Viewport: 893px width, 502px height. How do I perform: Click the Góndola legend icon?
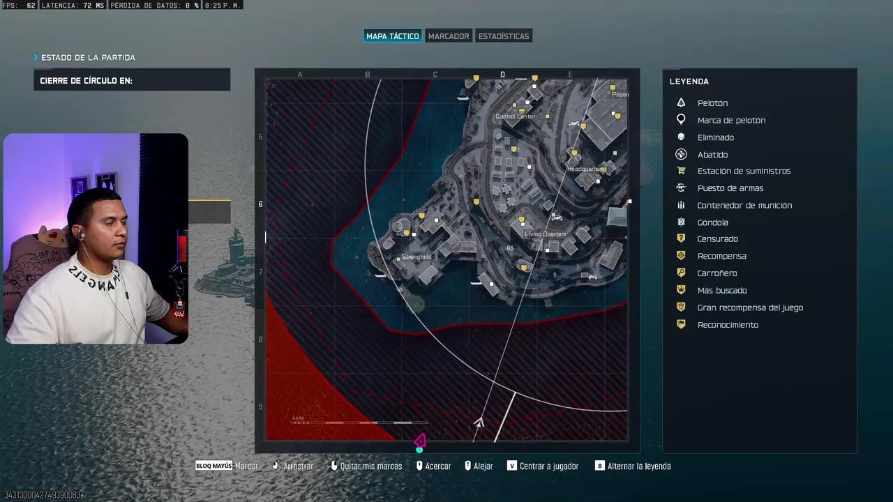coord(681,222)
